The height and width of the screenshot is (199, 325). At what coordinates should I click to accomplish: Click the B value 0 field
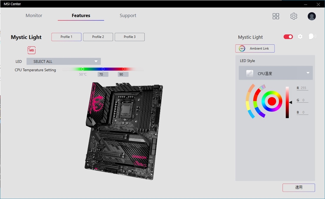point(302,112)
